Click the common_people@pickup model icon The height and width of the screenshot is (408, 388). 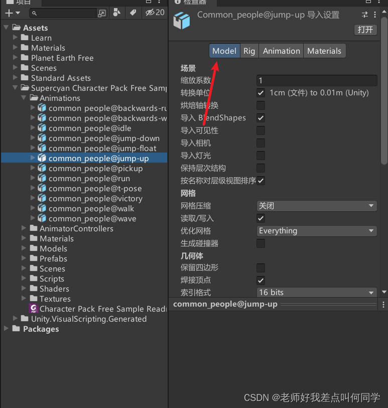coord(42,168)
